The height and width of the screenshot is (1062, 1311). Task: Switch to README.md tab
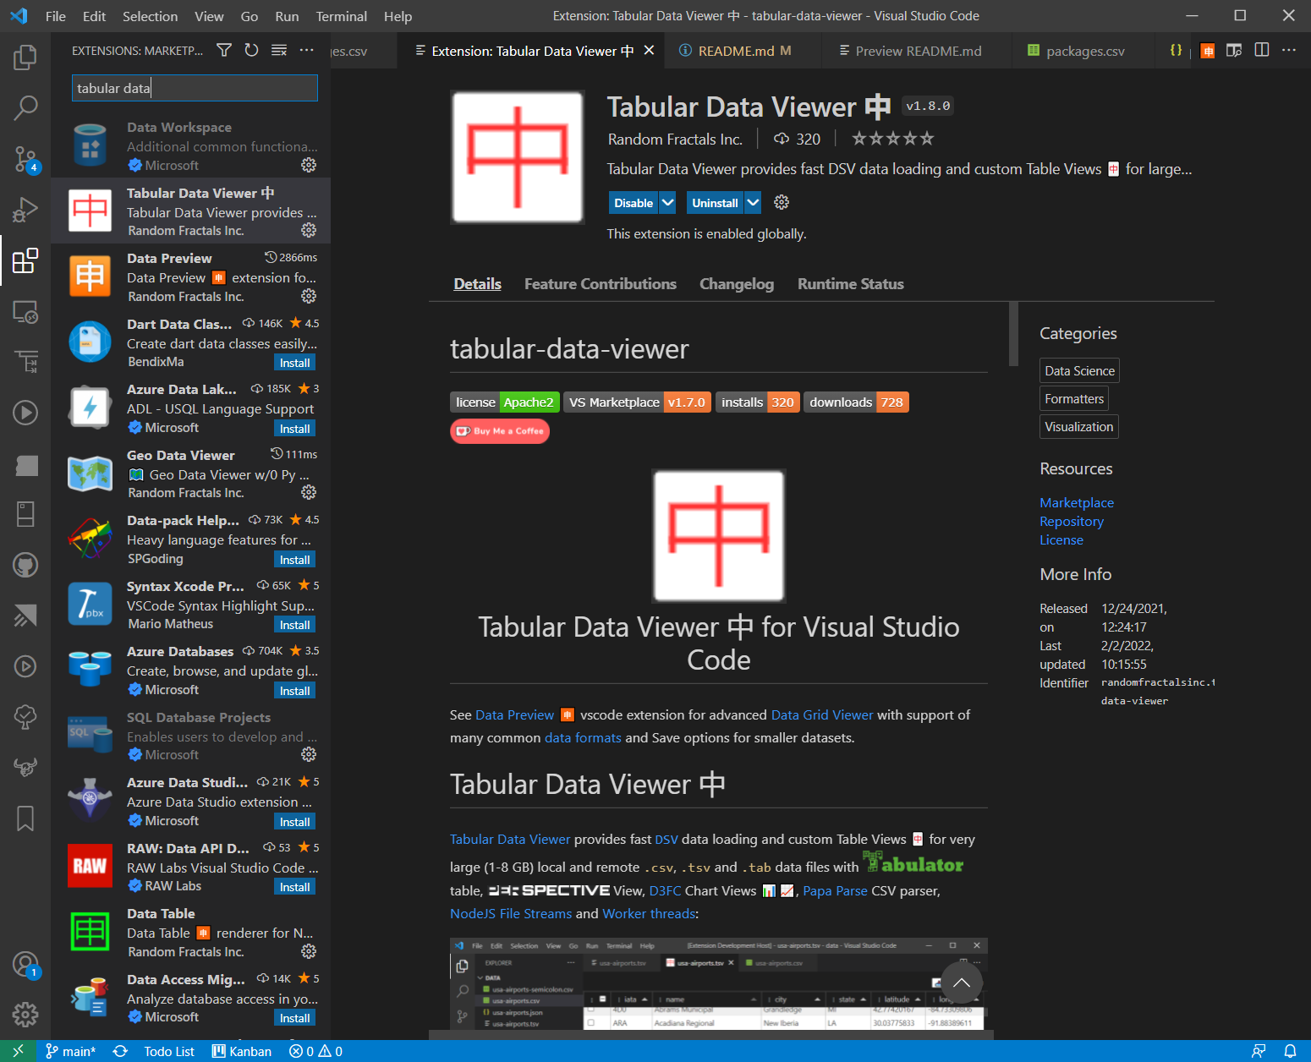(736, 51)
